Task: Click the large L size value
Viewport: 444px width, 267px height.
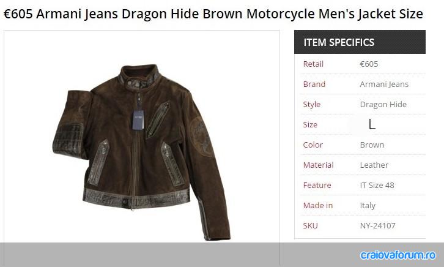Action: click(372, 124)
